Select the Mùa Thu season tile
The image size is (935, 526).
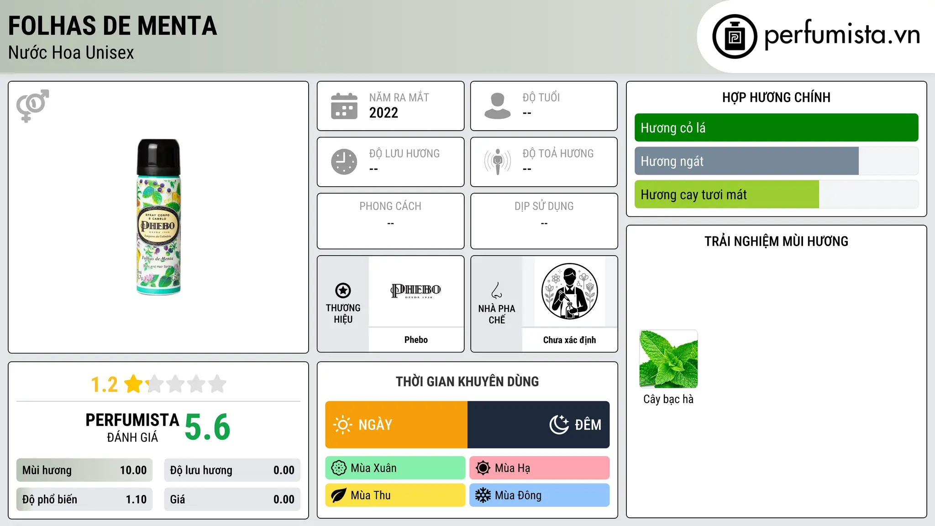coord(395,495)
